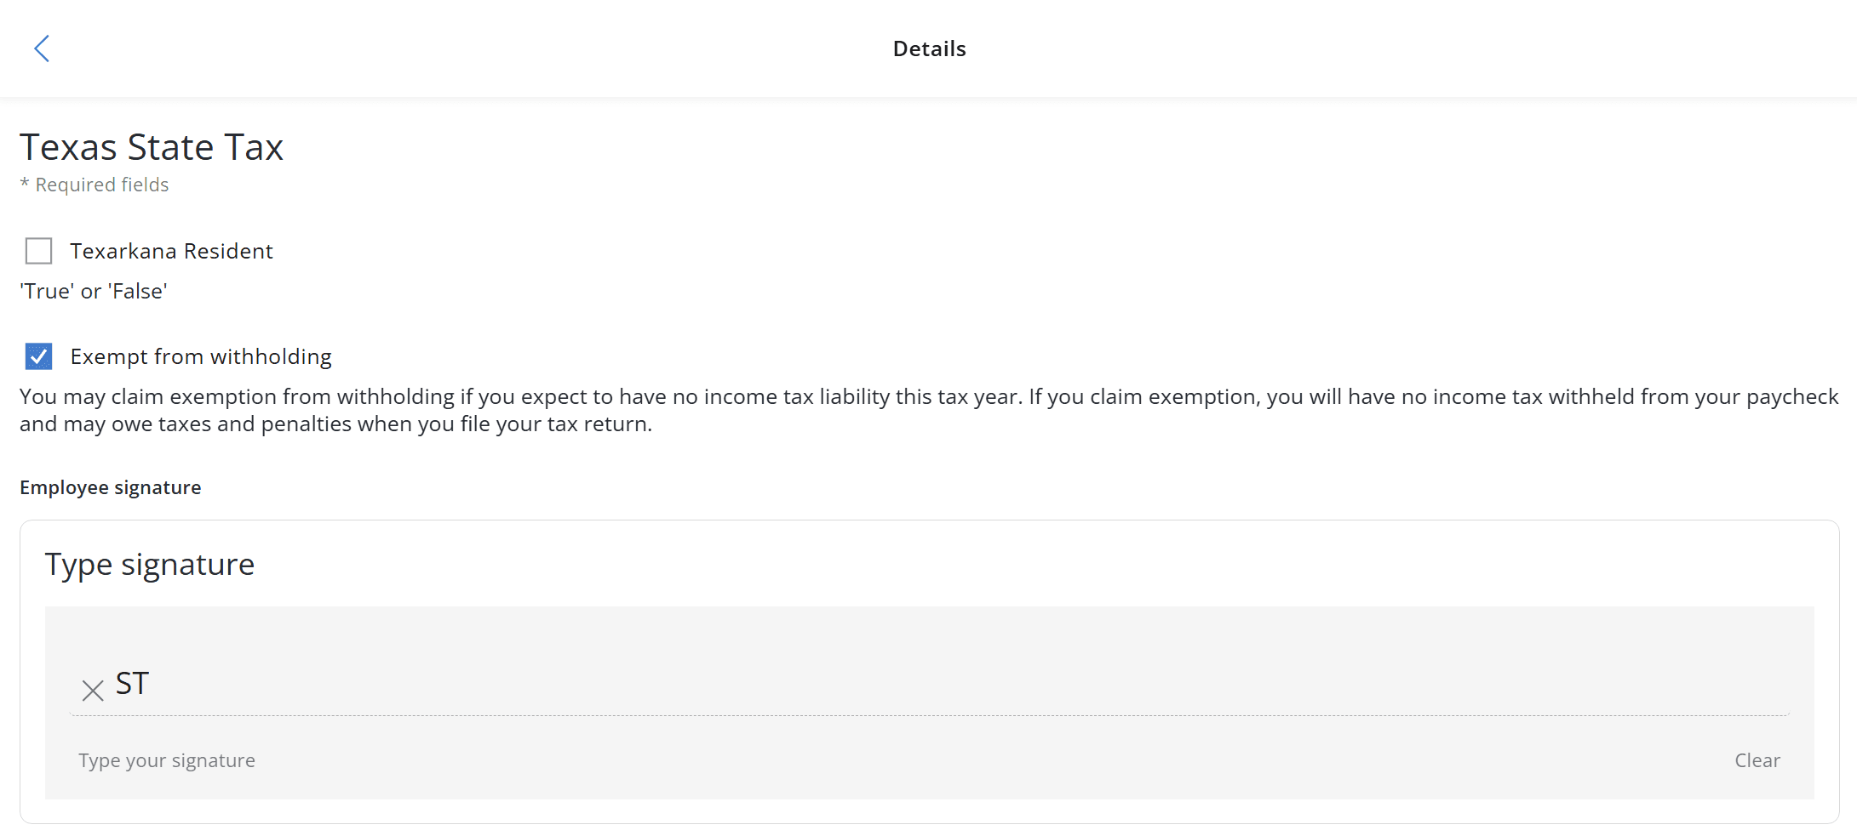
Task: Go back using the left arrow
Action: (x=42, y=48)
